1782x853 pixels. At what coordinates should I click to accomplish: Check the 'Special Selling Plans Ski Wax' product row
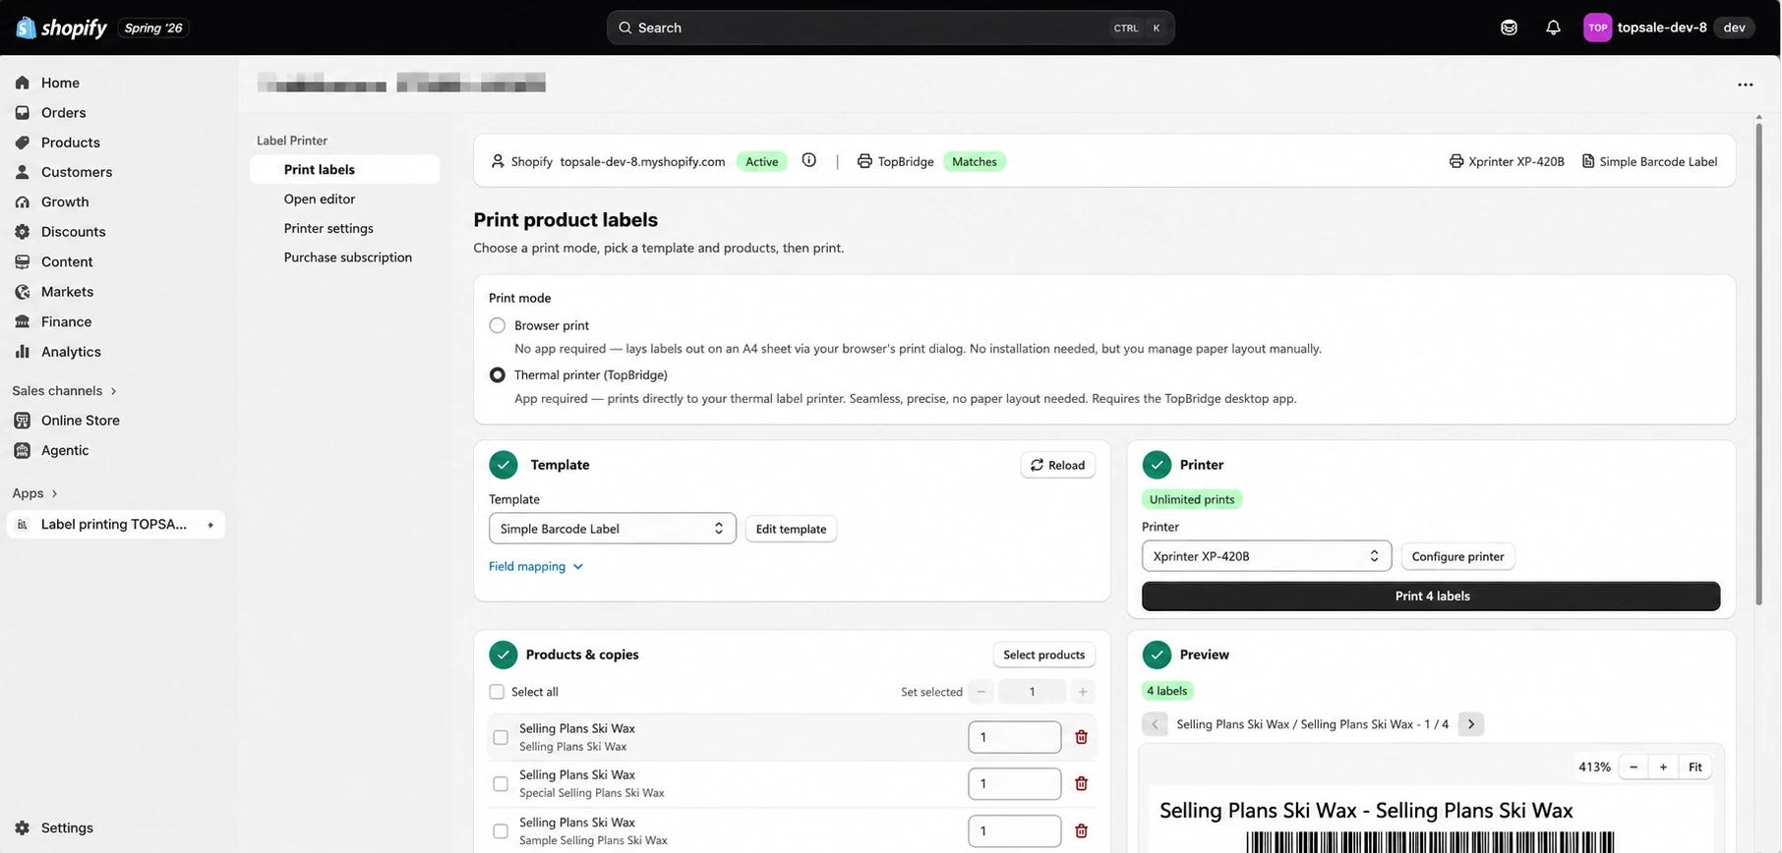click(501, 784)
